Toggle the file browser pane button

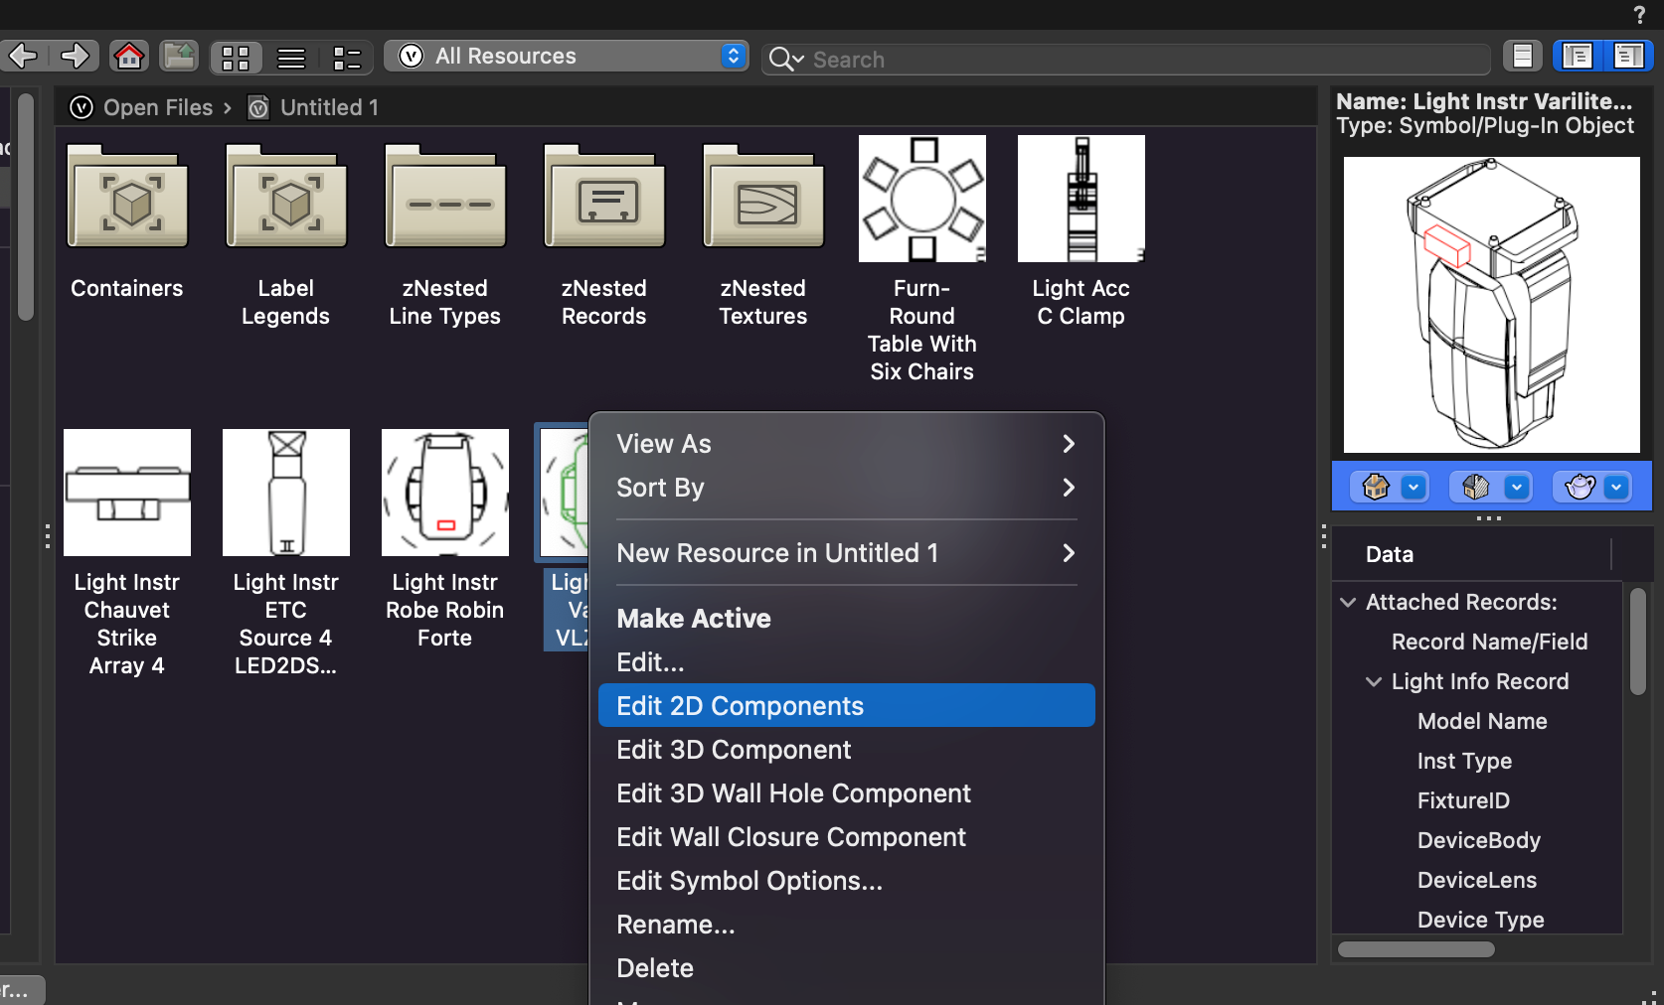[x=1522, y=56]
